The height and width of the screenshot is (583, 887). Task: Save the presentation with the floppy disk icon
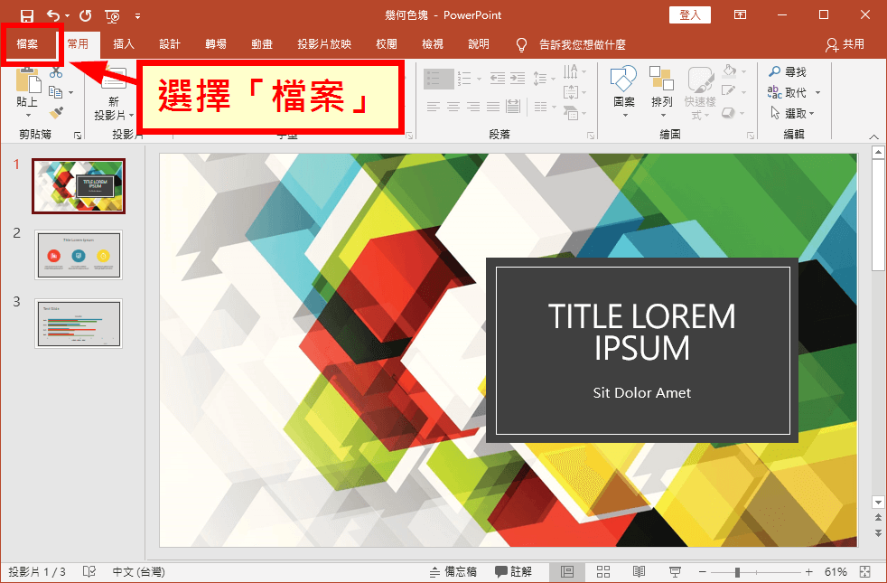click(x=26, y=15)
